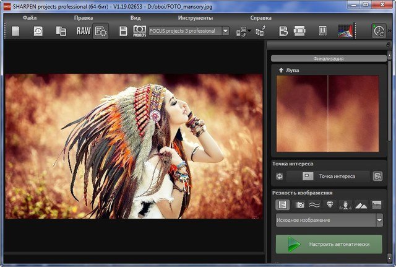Toggle the first document sharpening mode
This screenshot has height=267, width=396.
[x=283, y=205]
